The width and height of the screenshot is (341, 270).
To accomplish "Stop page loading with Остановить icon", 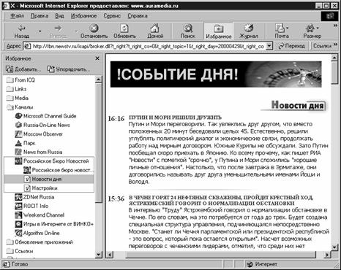I will click(94, 28).
